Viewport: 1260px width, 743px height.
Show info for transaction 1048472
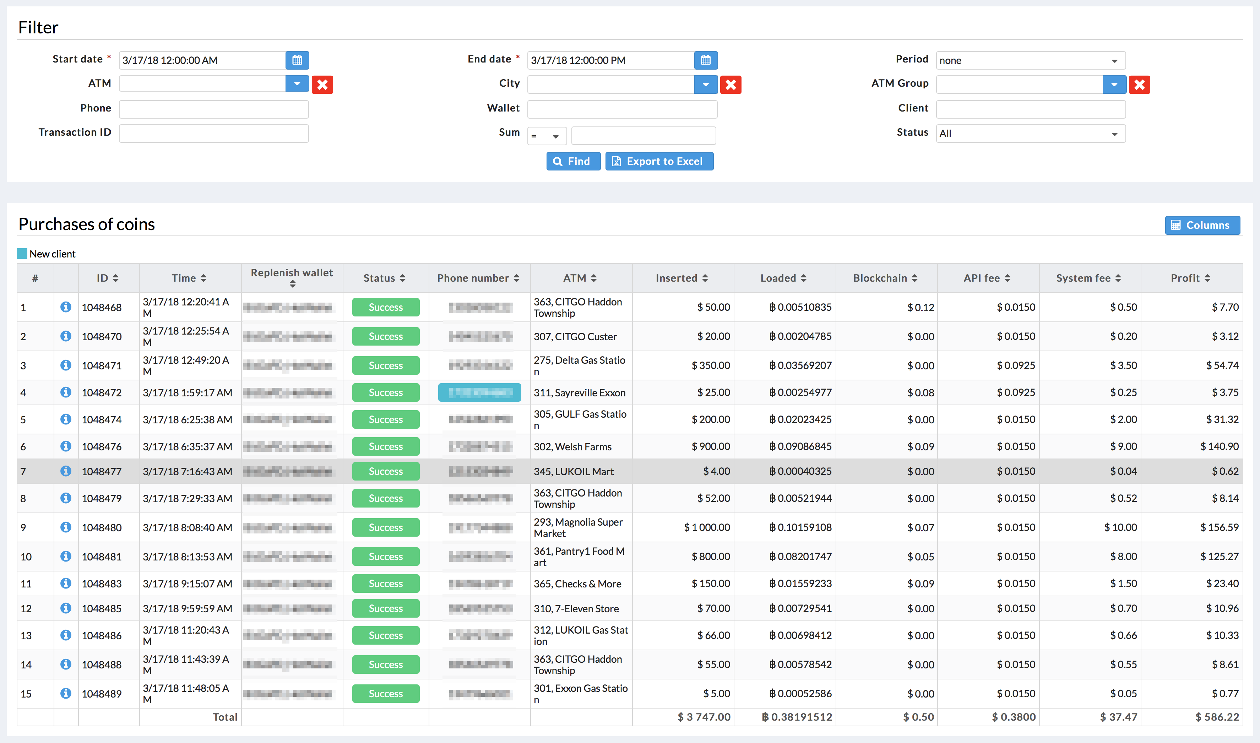pyautogui.click(x=66, y=392)
